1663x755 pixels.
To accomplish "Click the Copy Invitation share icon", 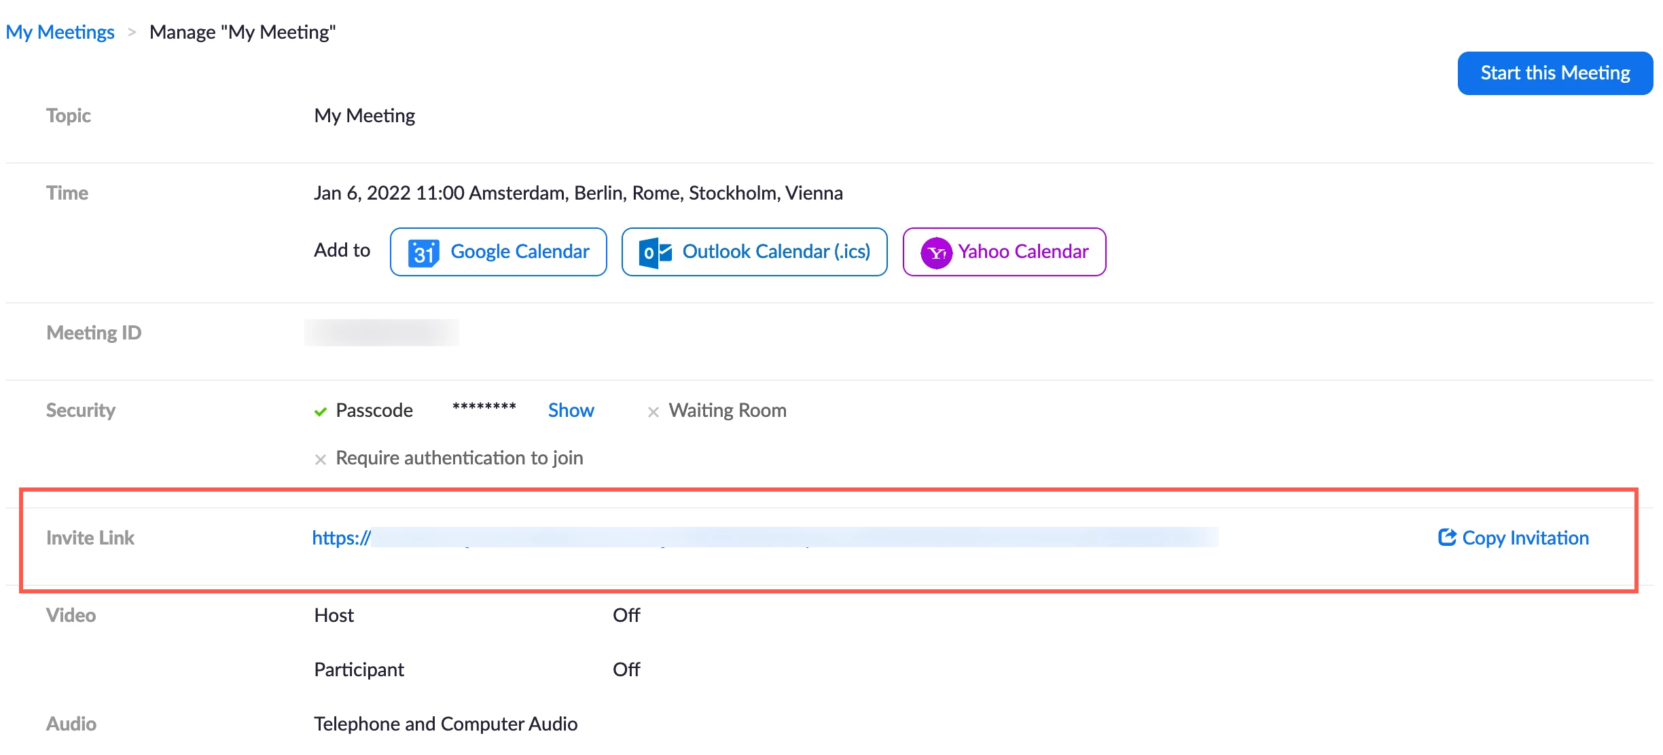I will (1447, 537).
